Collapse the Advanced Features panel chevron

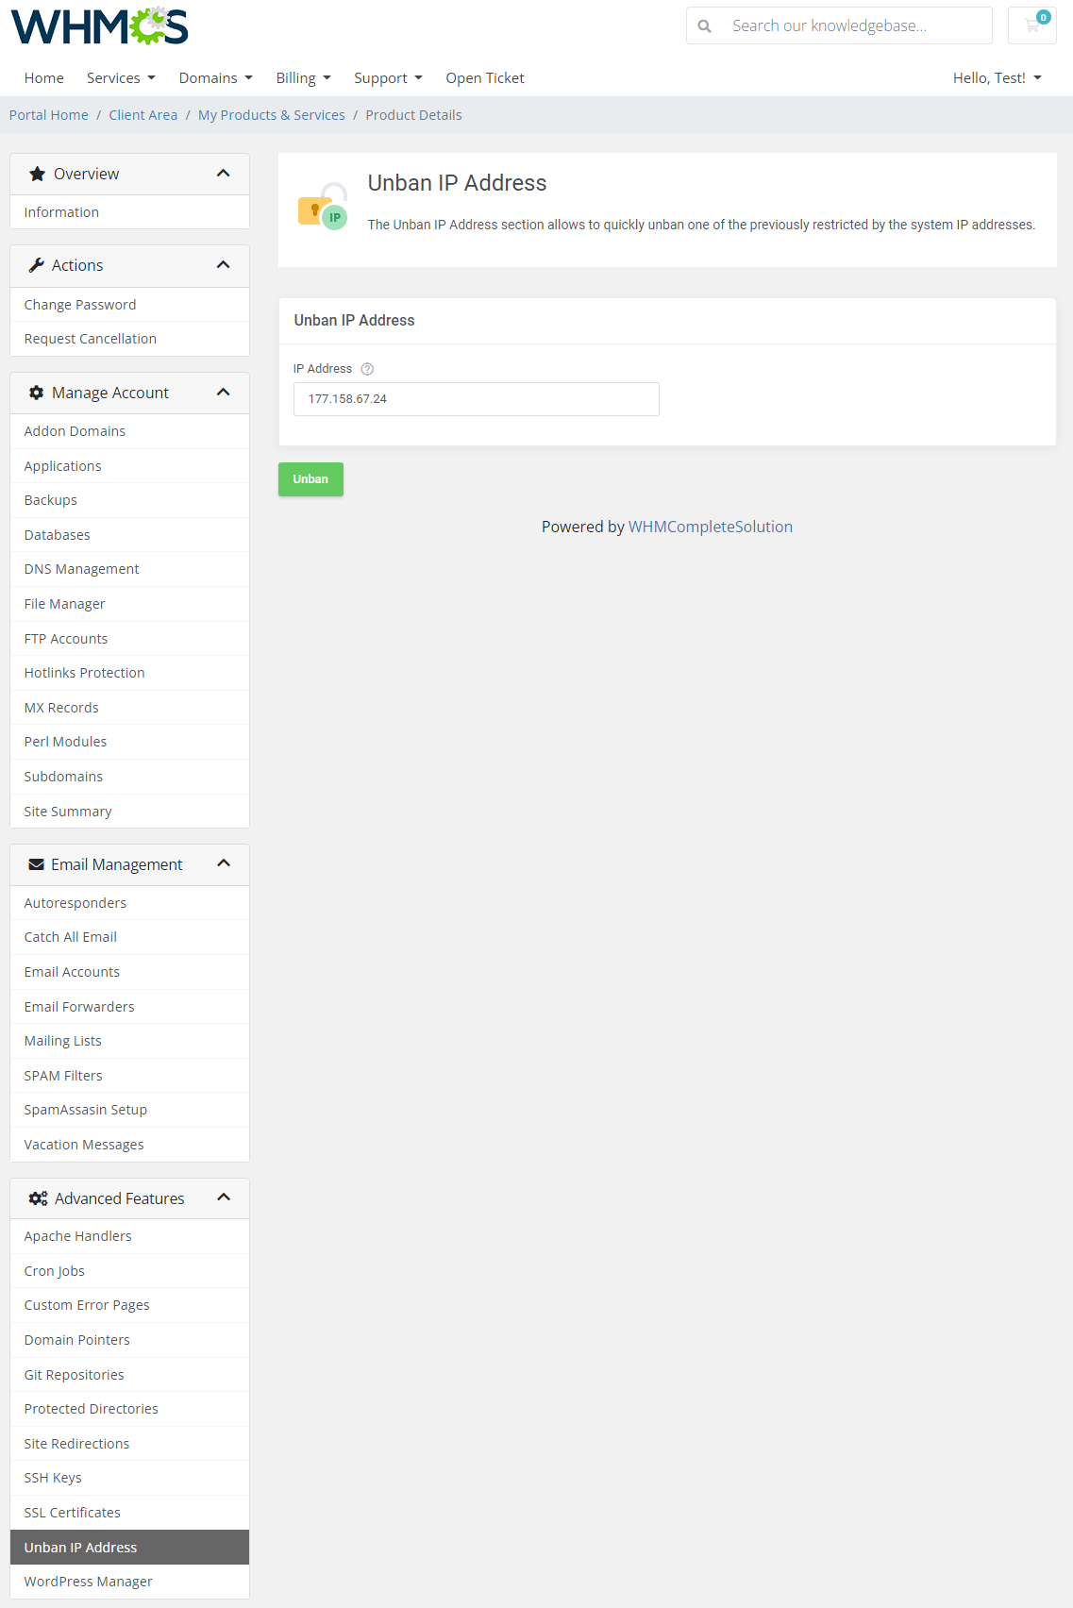tap(224, 1198)
